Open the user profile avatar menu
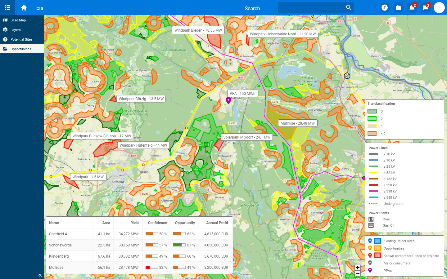 (439, 7)
